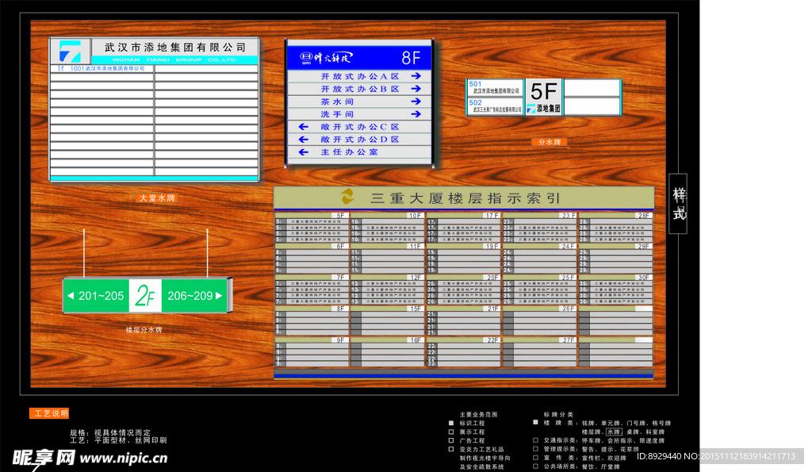Image resolution: width=812 pixels, height=472 pixels.
Task: Click the 茶水间 row text
Action: pos(337,102)
